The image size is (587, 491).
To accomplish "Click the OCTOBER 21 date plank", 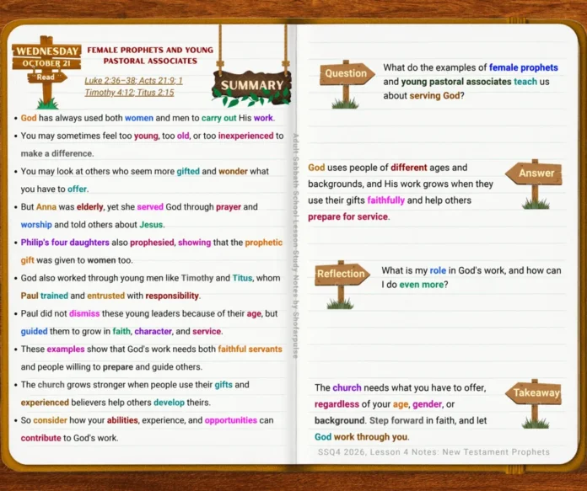I will [46, 63].
